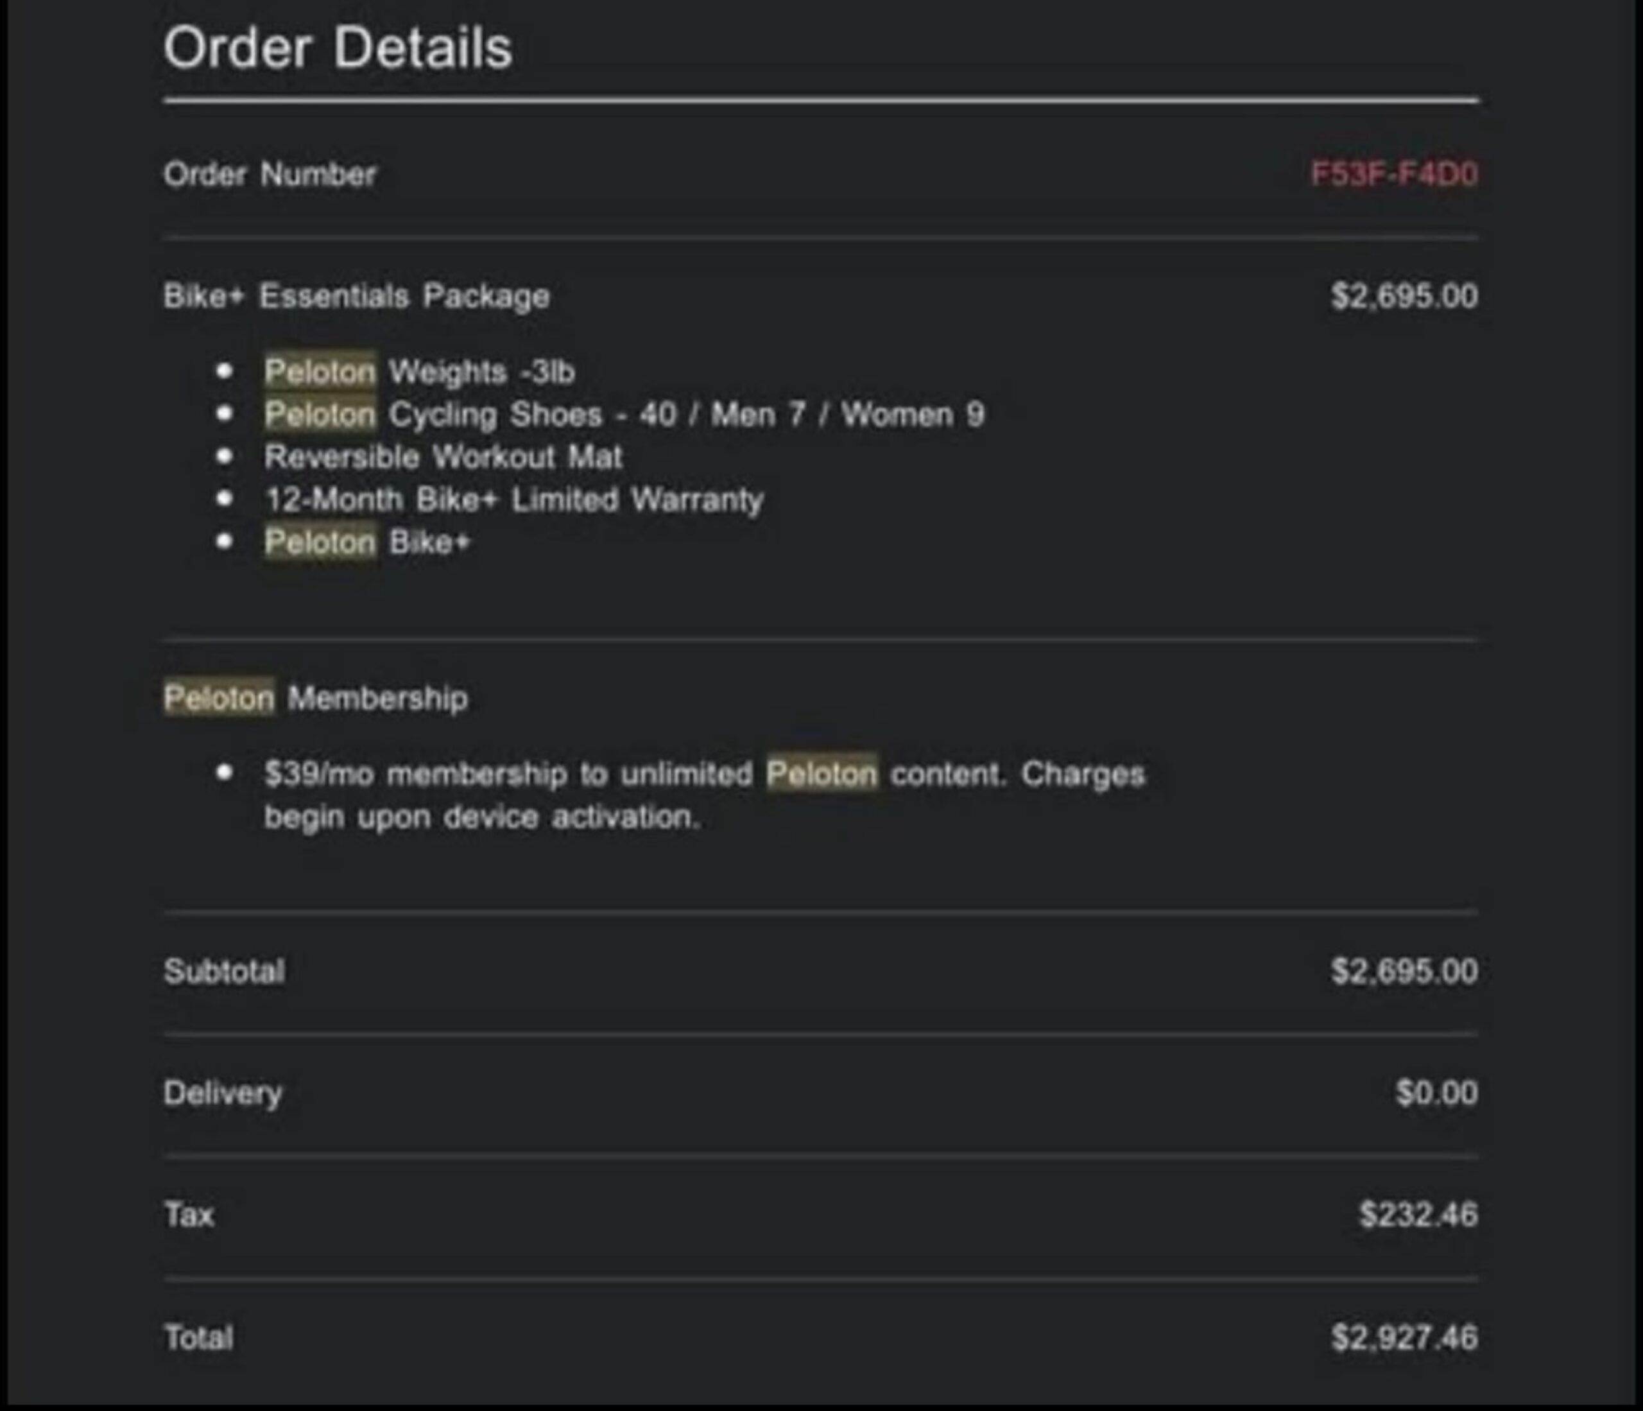Click the Peloton Membership heading
The image size is (1643, 1411).
tap(316, 698)
